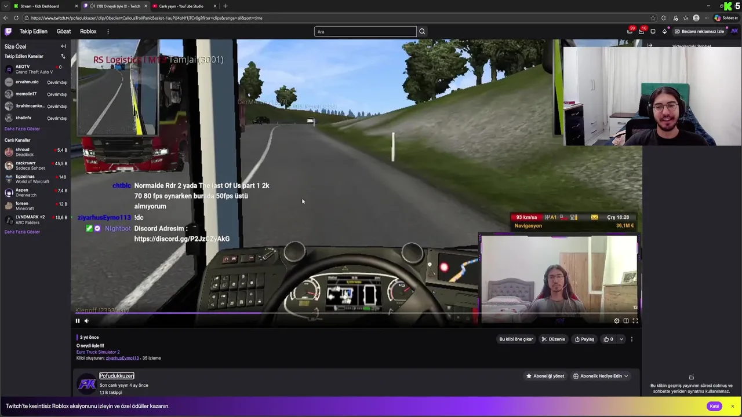Toggle theatre mode on the player
742x417 pixels.
[626, 321]
